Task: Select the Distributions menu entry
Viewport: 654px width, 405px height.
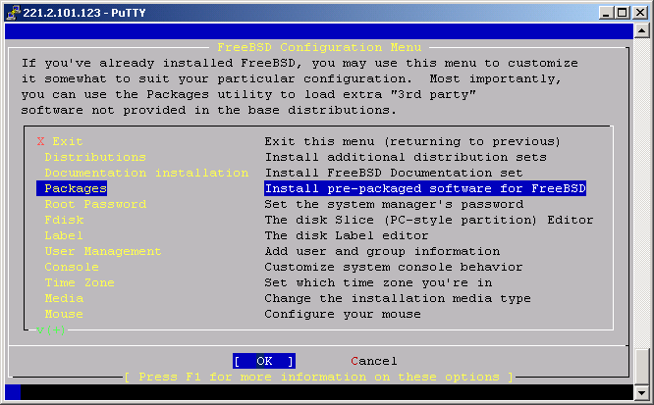Action: (95, 158)
